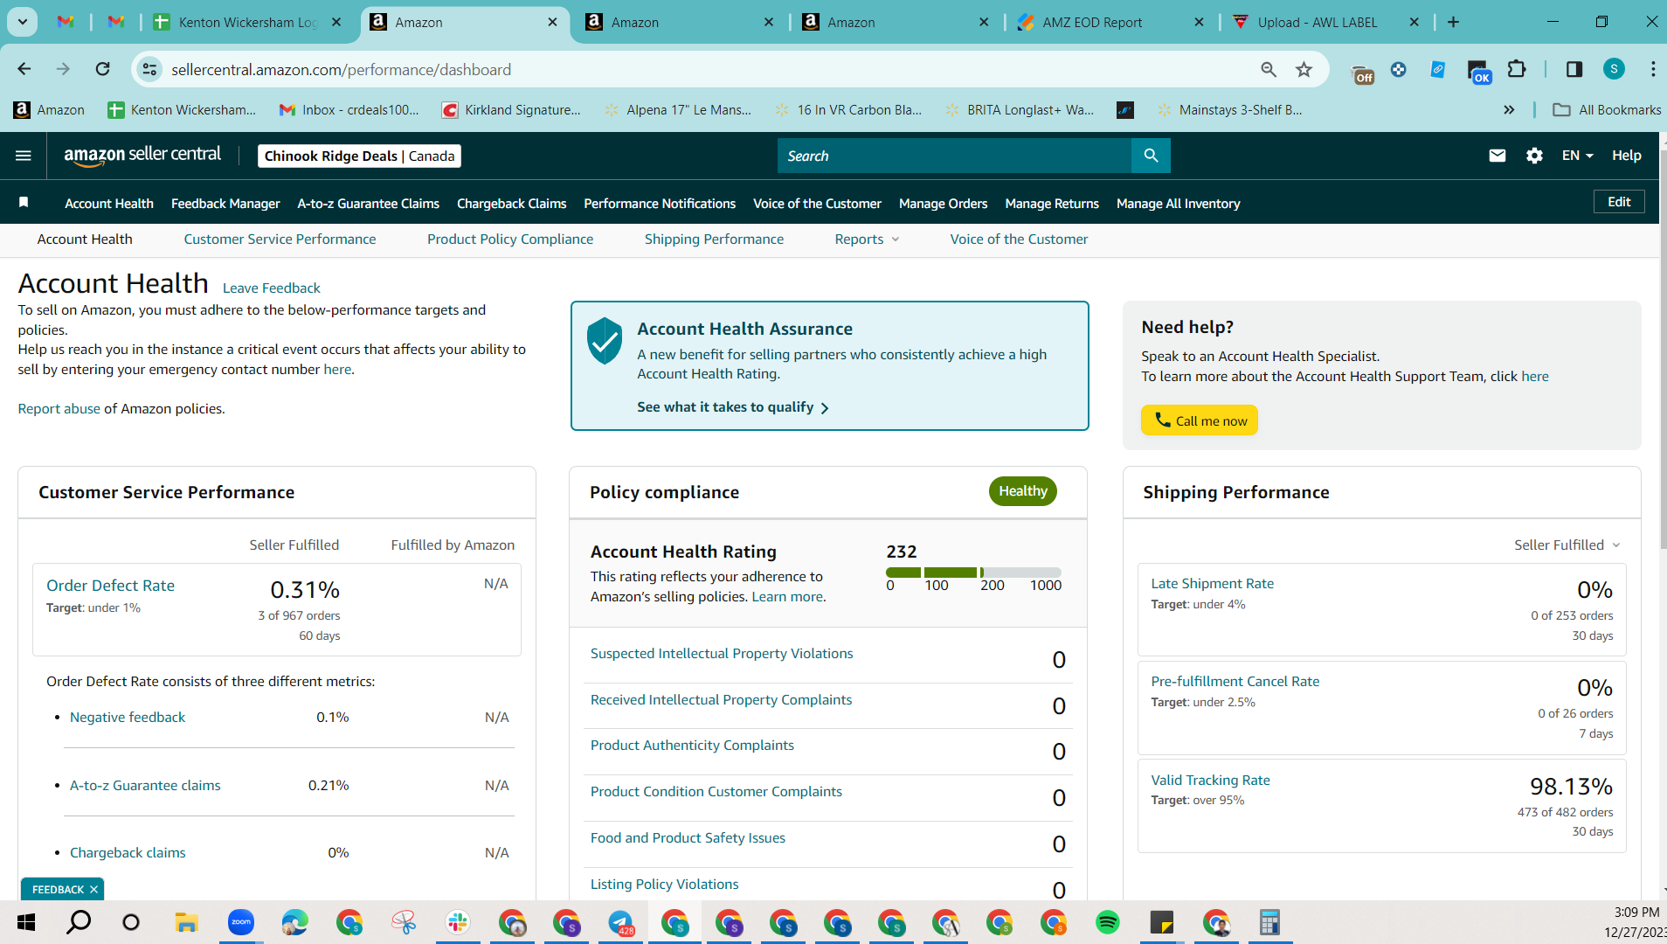Screen dimensions: 1667x944
Task: Open the browser zoom magnifier icon
Action: [x=1269, y=69]
